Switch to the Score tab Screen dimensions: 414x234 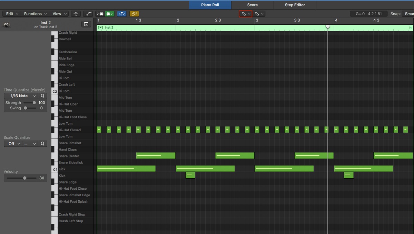point(252,5)
